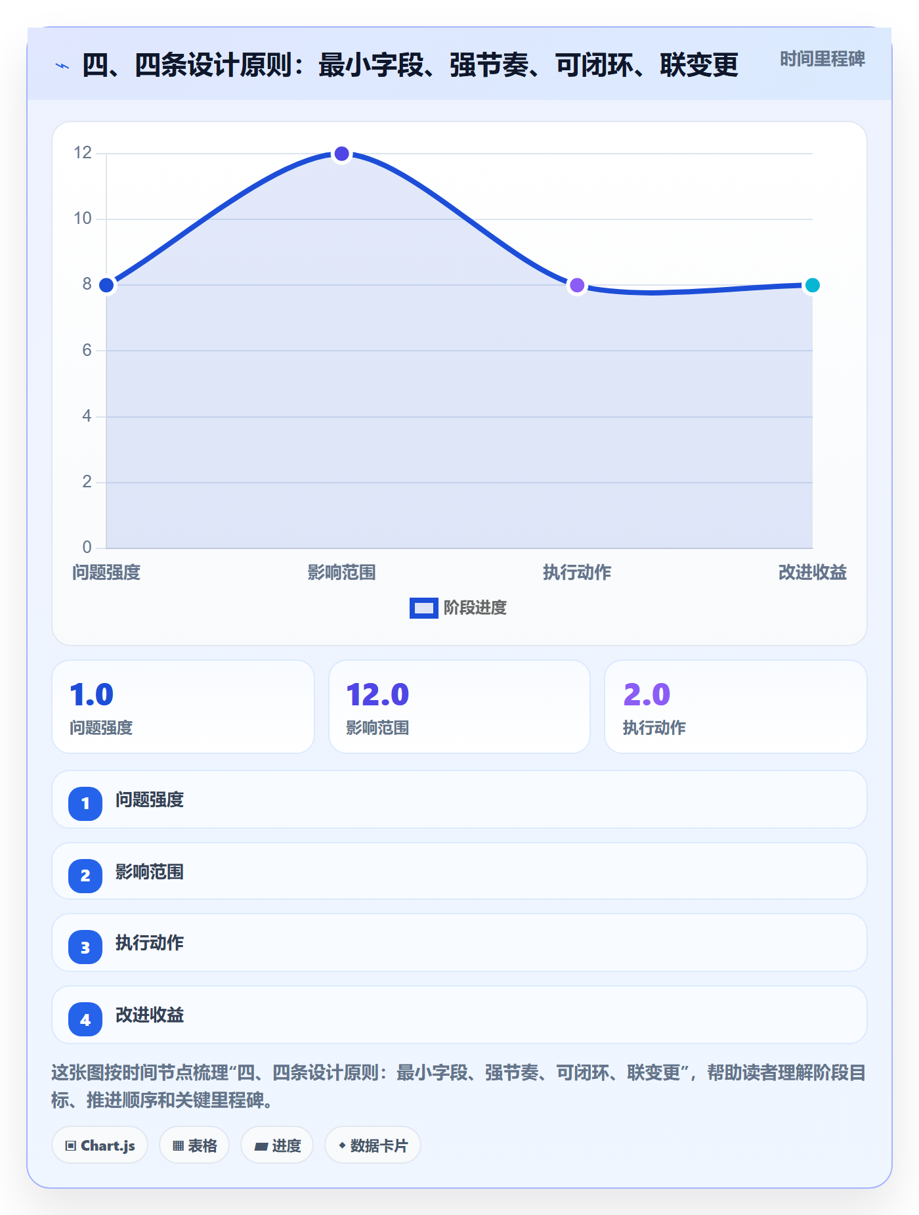Select the cyan 改进收益 data point
Screen dimensions: 919x1215
click(812, 285)
